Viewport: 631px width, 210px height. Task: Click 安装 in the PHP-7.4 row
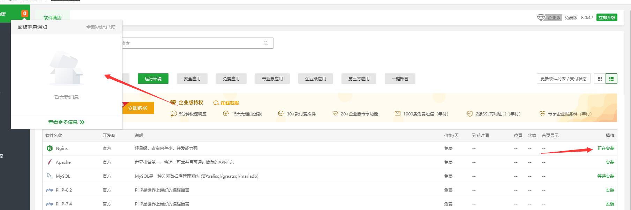tap(610, 204)
